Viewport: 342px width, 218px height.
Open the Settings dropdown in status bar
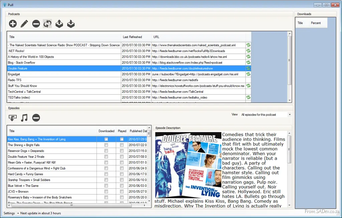click(x=11, y=213)
